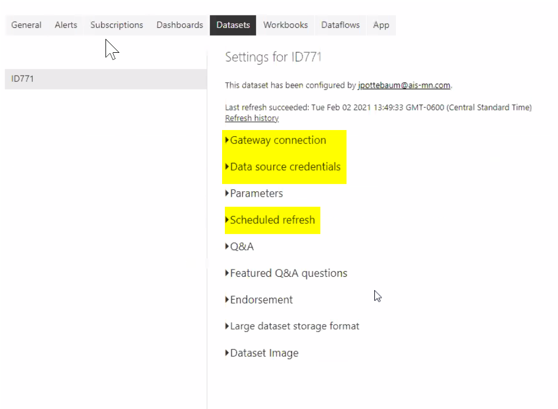Expand the Dataset Image section
The height and width of the screenshot is (409, 558).
tap(262, 353)
